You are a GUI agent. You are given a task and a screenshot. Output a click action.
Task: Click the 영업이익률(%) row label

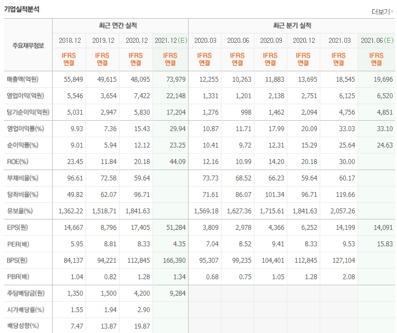coord(25,129)
